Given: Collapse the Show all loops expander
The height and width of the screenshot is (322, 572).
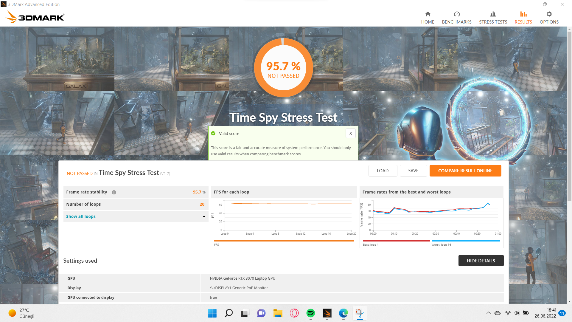Looking at the screenshot, I should coord(81,216).
